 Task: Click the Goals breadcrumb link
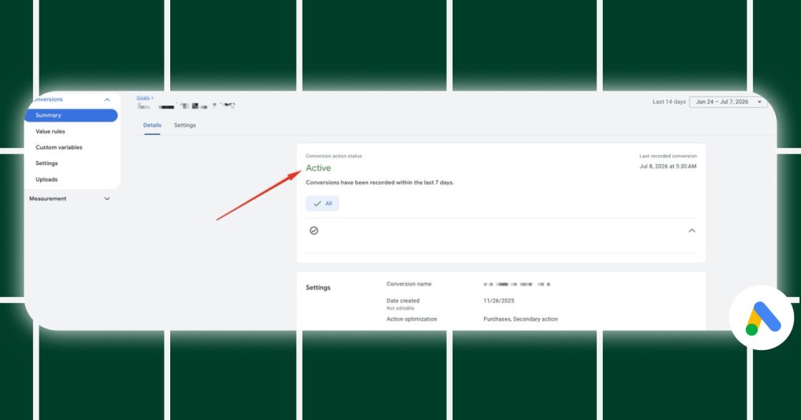(143, 98)
